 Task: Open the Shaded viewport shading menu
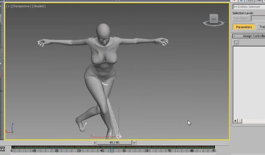tap(39, 6)
